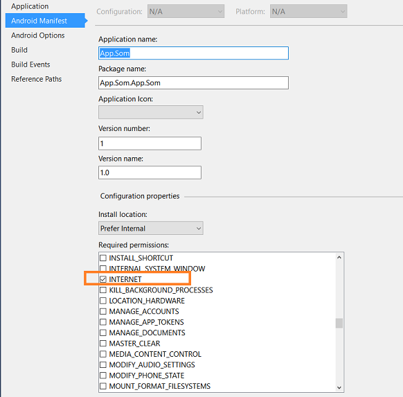Viewport: 403px width, 397px height.
Task: Enable MODIFY_AUDIO_SETTINGS permission
Action: 103,364
